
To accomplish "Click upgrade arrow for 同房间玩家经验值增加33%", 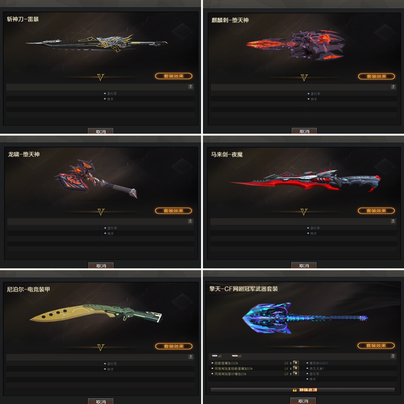I will 296,368.
